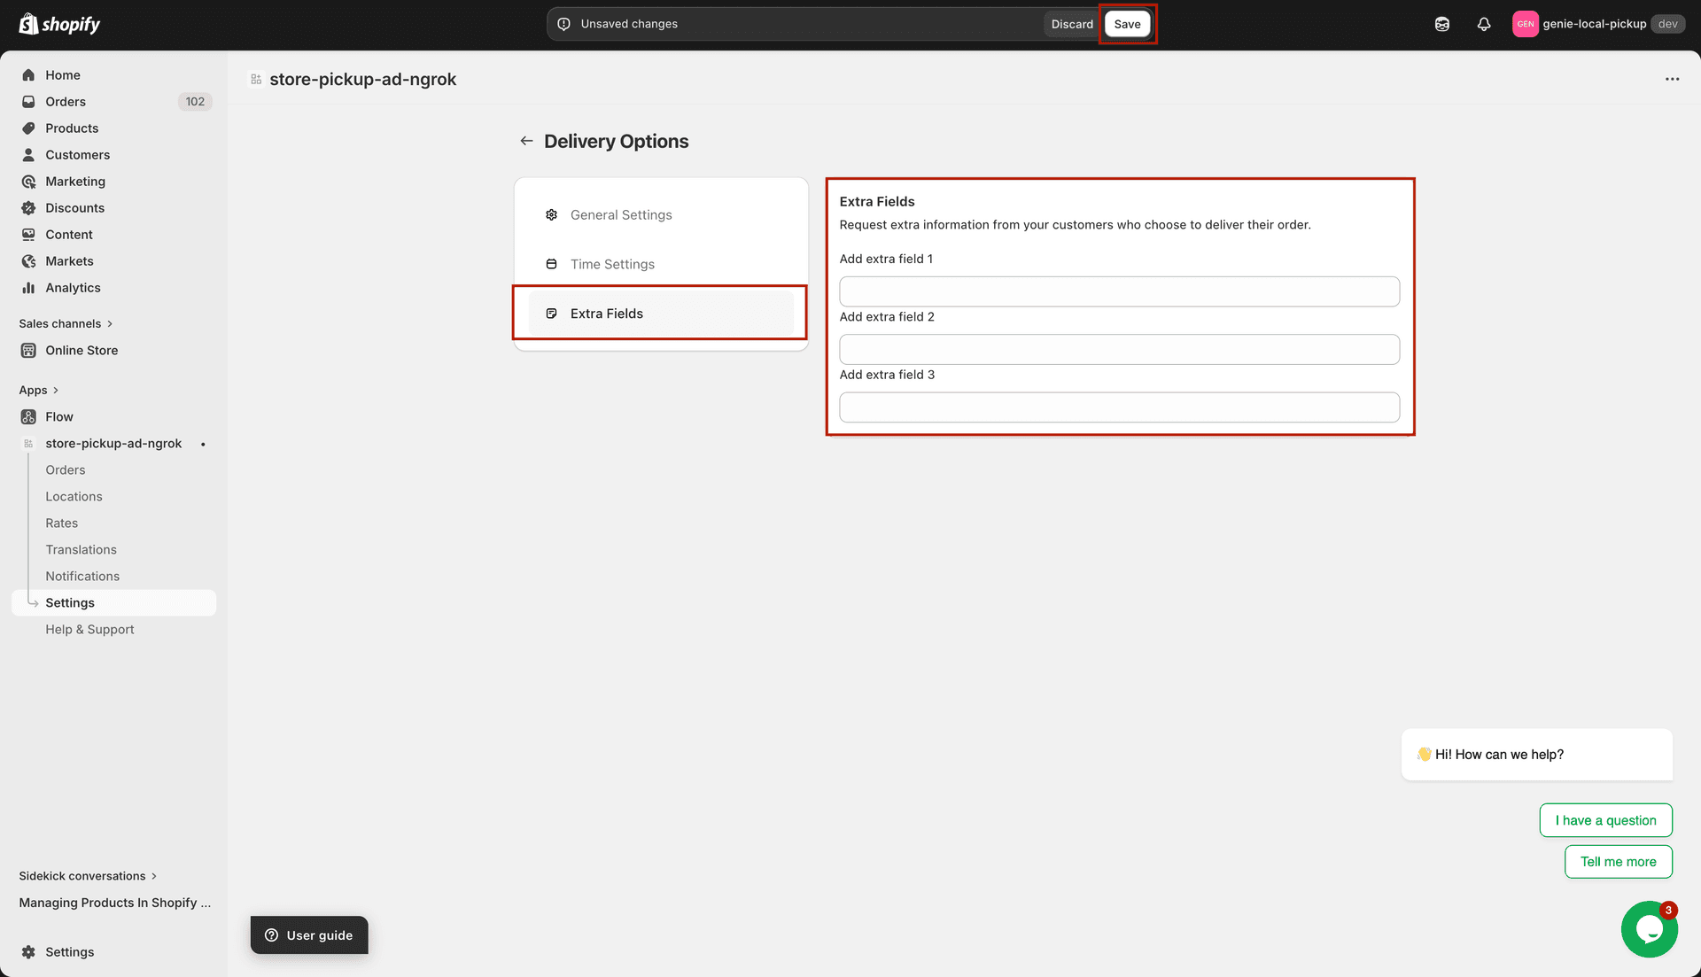Expand the Apps section
This screenshot has height=977, width=1701.
(39, 390)
